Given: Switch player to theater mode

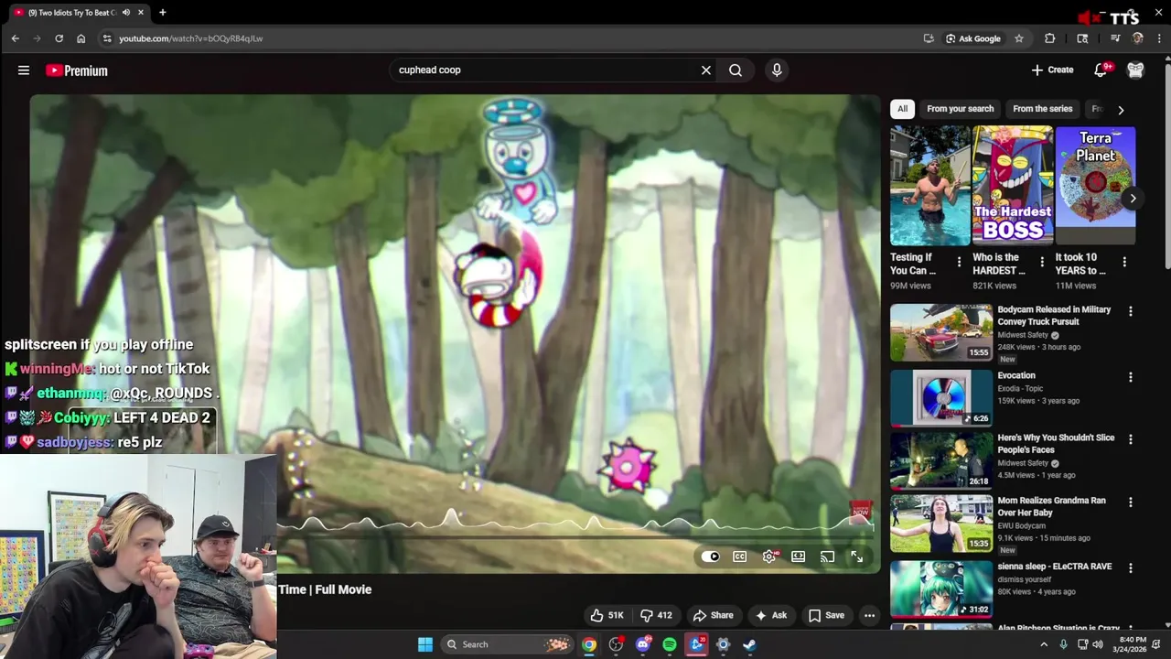Looking at the screenshot, I should click(x=799, y=556).
